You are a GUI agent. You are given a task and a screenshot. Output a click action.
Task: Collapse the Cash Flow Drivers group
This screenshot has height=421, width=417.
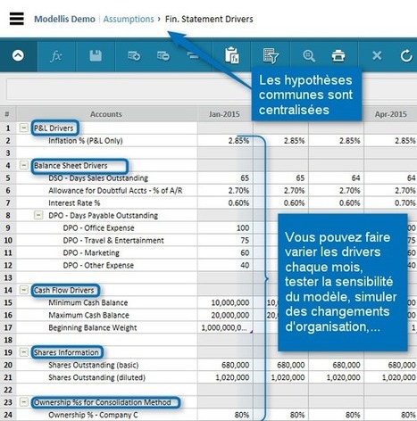pyautogui.click(x=24, y=290)
